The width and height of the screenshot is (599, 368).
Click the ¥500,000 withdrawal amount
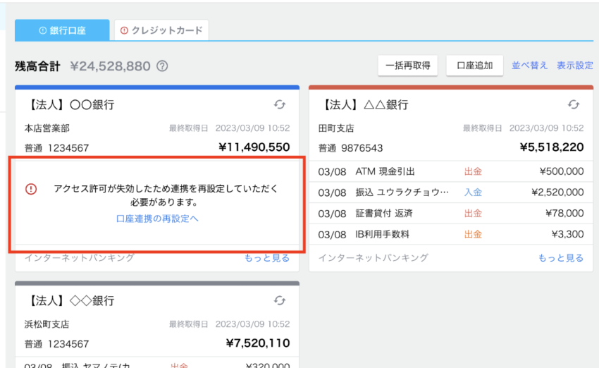tap(562, 171)
